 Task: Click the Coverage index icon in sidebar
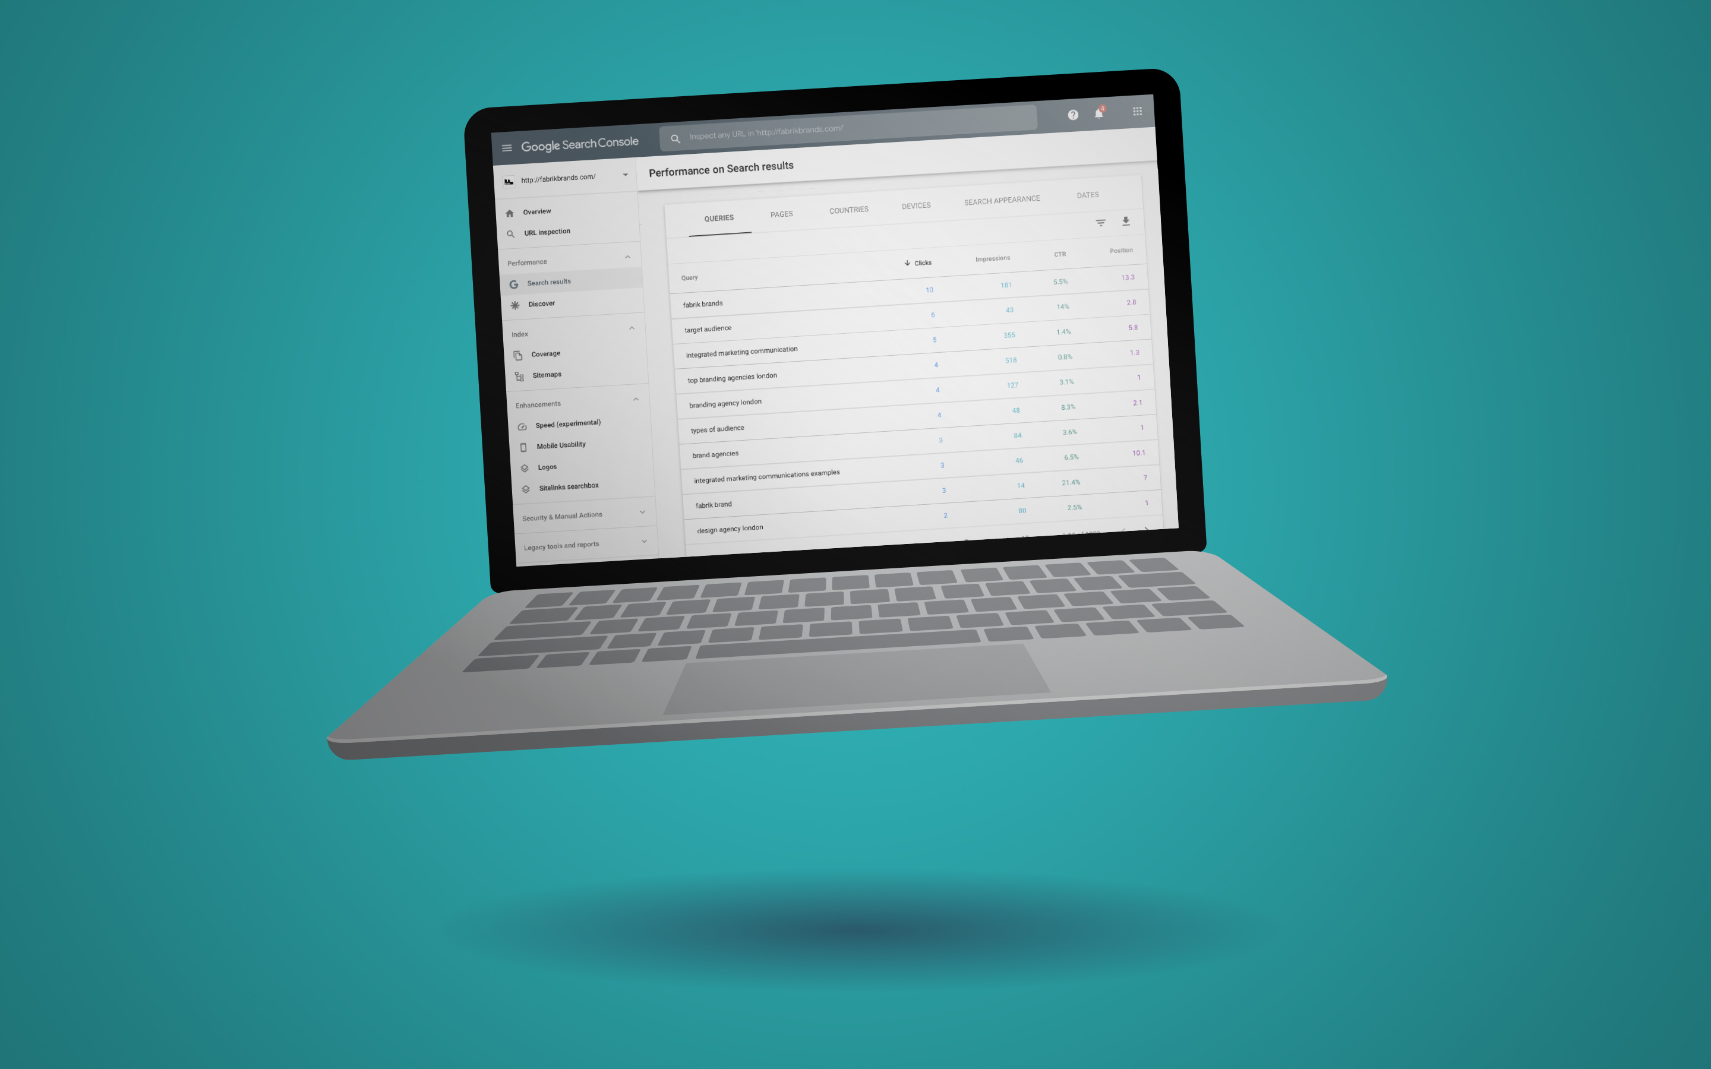click(x=519, y=355)
